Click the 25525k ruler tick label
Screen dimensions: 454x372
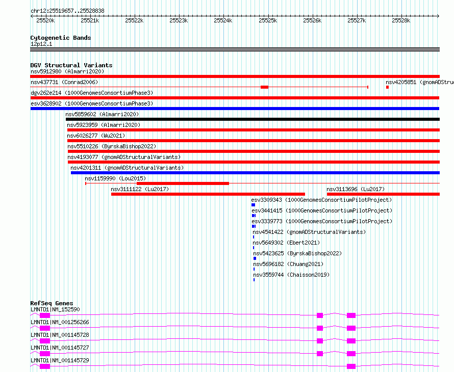click(x=268, y=20)
